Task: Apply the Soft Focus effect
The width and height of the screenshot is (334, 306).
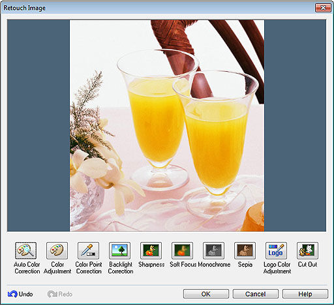Action: point(182,251)
